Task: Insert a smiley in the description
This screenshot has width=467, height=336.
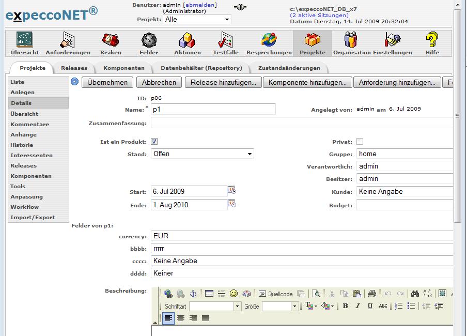Action: [234, 294]
